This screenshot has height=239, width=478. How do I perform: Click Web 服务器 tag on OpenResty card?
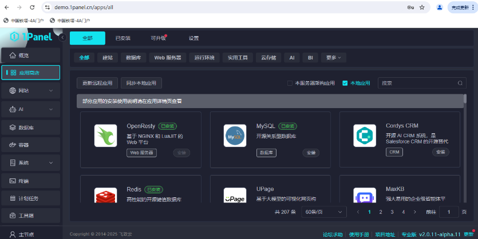coord(142,153)
